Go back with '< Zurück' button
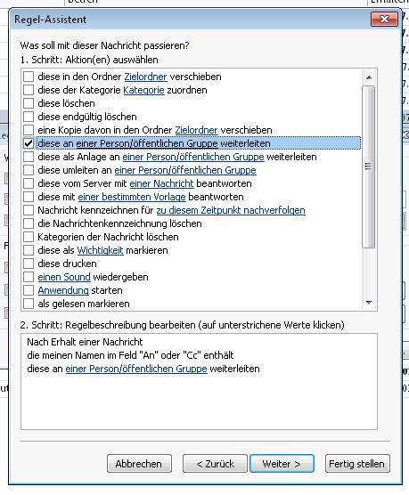The image size is (409, 495). pyautogui.click(x=215, y=464)
